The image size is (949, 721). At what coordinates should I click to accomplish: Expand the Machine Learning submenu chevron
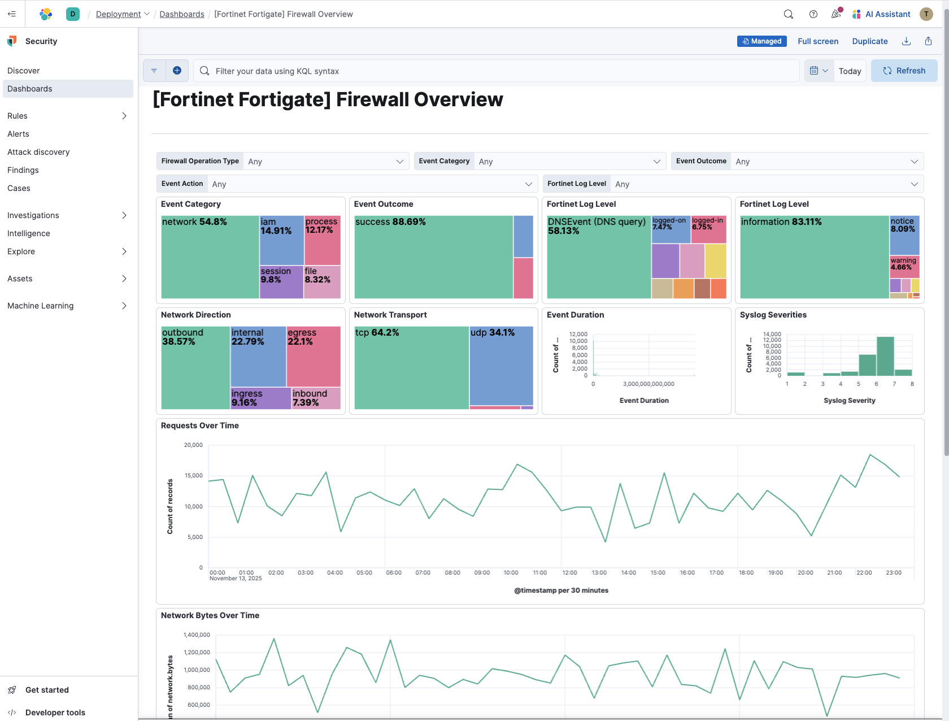(x=124, y=306)
